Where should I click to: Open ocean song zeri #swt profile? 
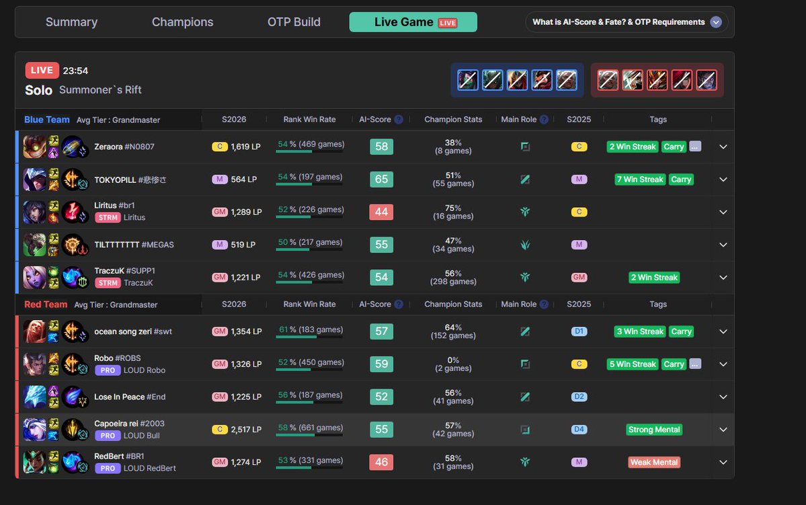click(133, 332)
